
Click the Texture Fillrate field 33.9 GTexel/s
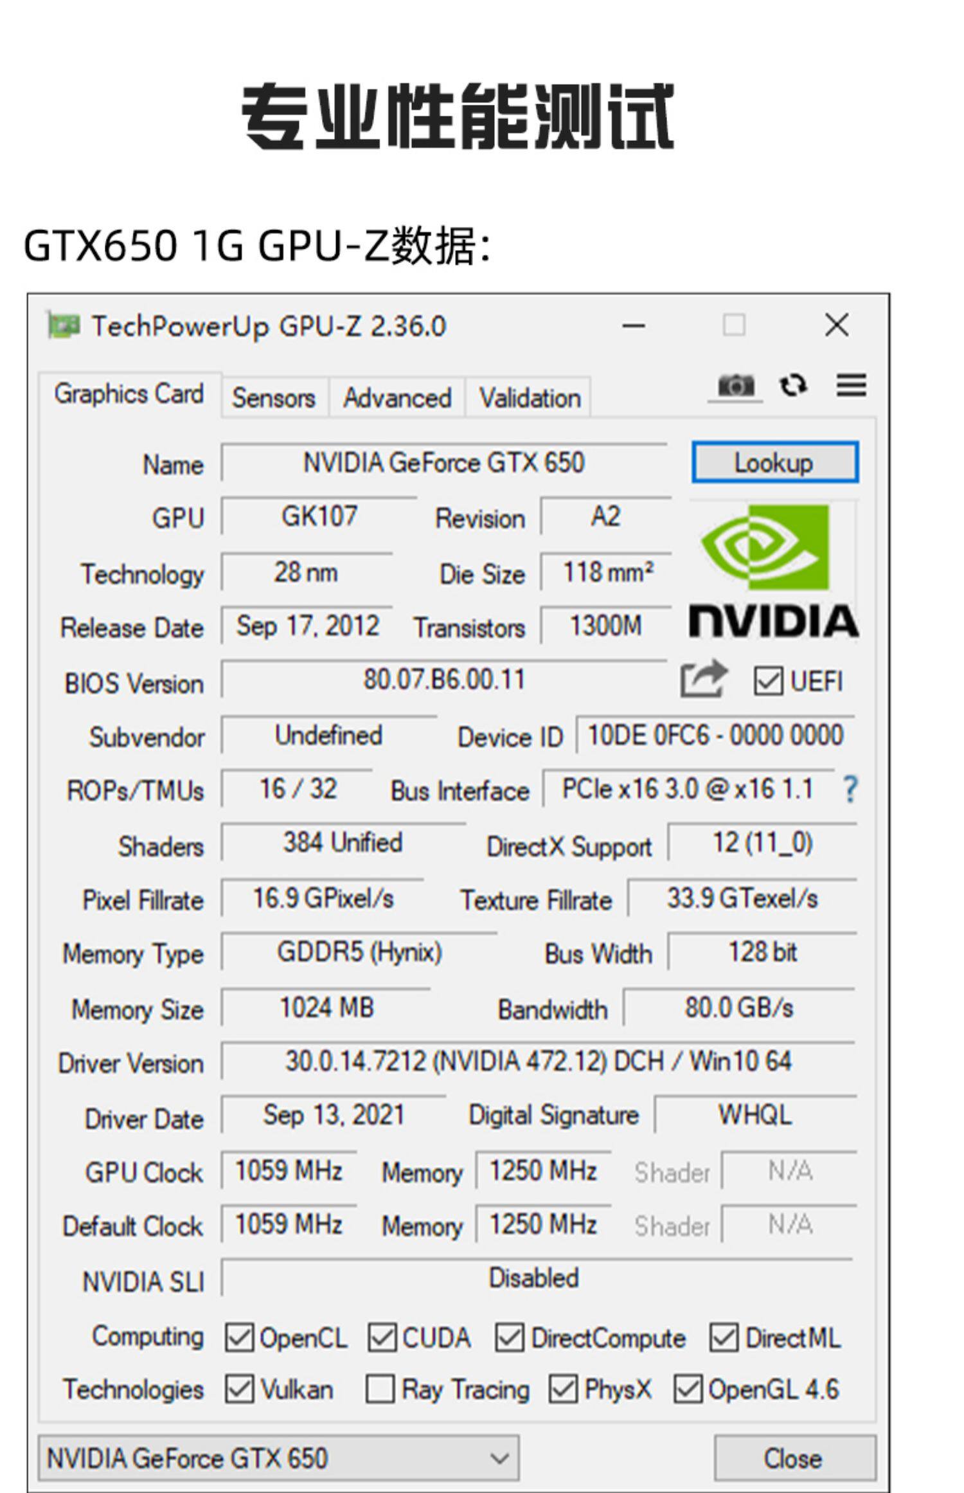pyautogui.click(x=742, y=898)
